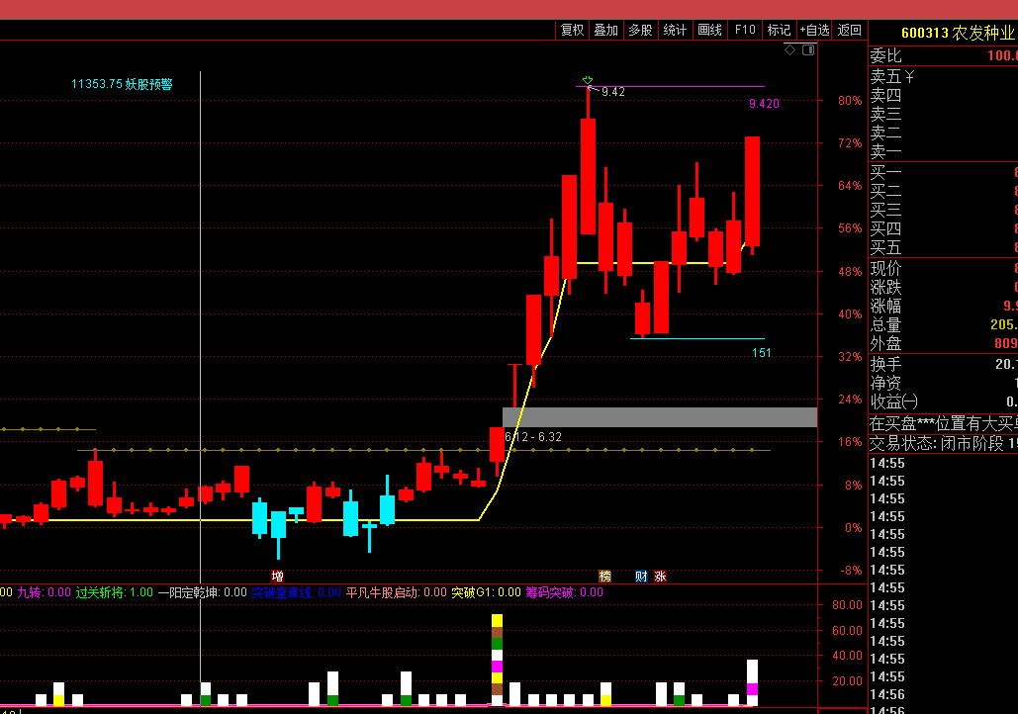
Task: Click the 现价 current price row
Action: click(944, 269)
